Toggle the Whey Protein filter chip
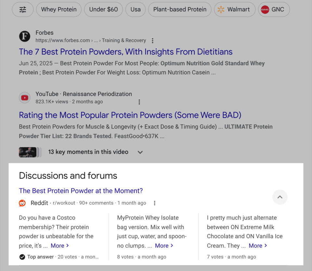This screenshot has width=312, height=271. [x=59, y=10]
